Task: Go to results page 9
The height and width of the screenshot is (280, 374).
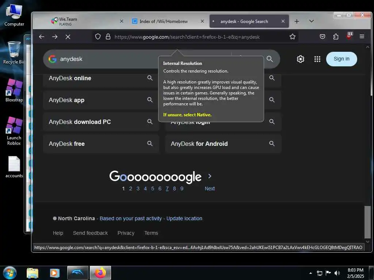Action: [182, 188]
